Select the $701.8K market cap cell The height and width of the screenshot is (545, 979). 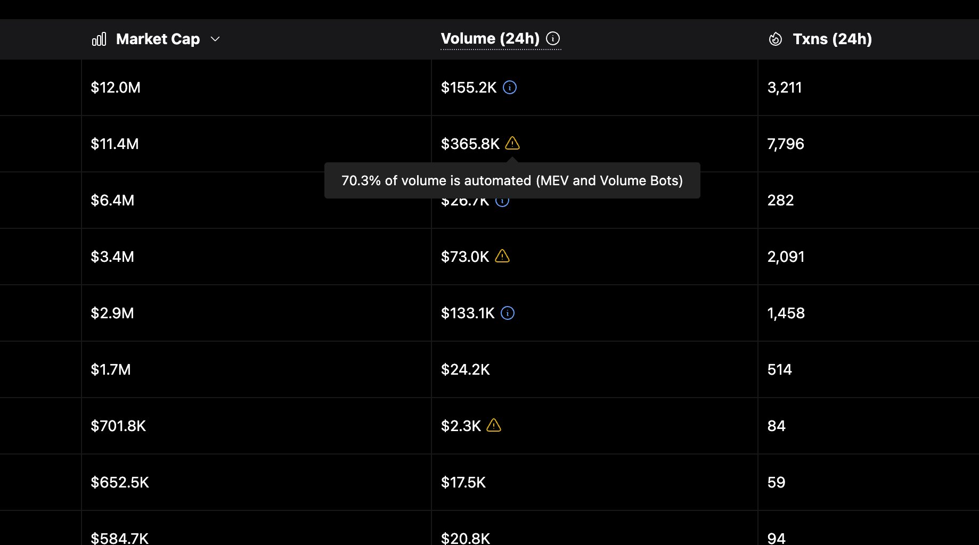[x=118, y=426]
